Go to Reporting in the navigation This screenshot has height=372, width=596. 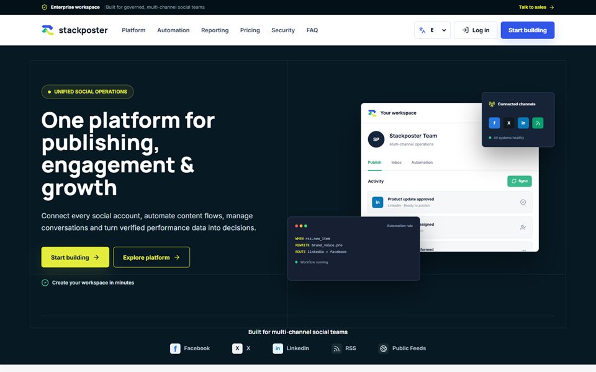point(215,30)
